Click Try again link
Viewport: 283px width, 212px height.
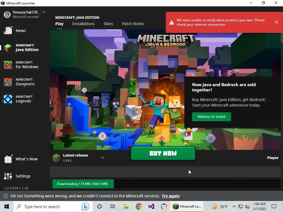tap(171, 196)
